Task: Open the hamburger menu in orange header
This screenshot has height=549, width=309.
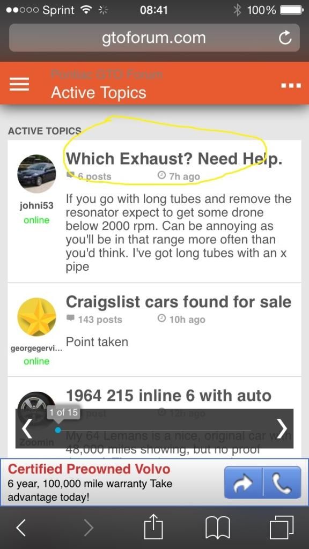Action: tap(19, 84)
